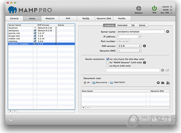The image size is (181, 133).
Task: Open PHP version stepper for webshop row
Action: point(56,41)
